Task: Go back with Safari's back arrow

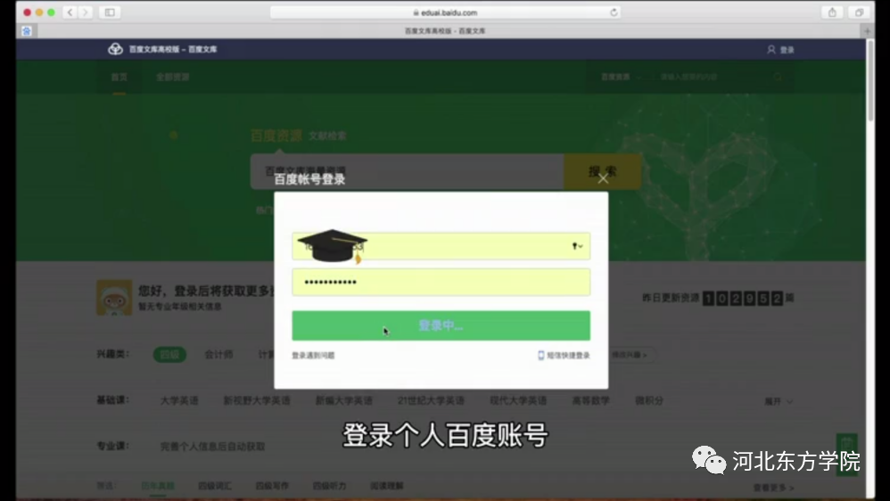Action: point(70,12)
